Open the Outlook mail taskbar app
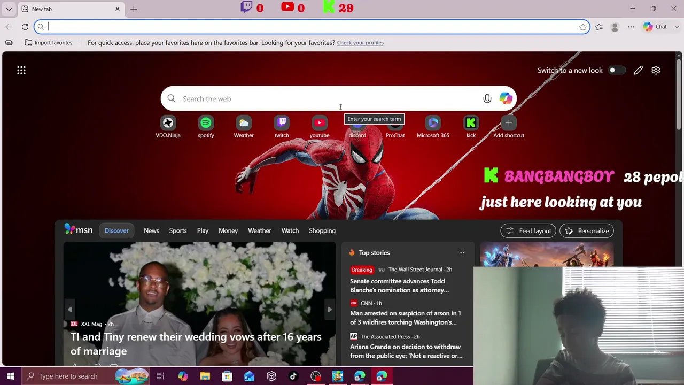The image size is (684, 385). pos(249,376)
